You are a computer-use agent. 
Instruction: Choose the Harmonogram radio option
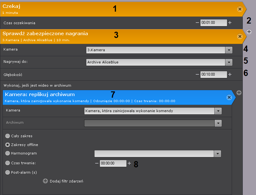click(x=8, y=154)
